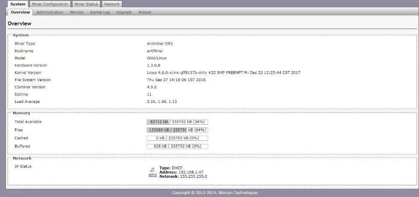This screenshot has height=197, width=419.
Task: Click the 'Buffered' label
Action: [x=23, y=146]
